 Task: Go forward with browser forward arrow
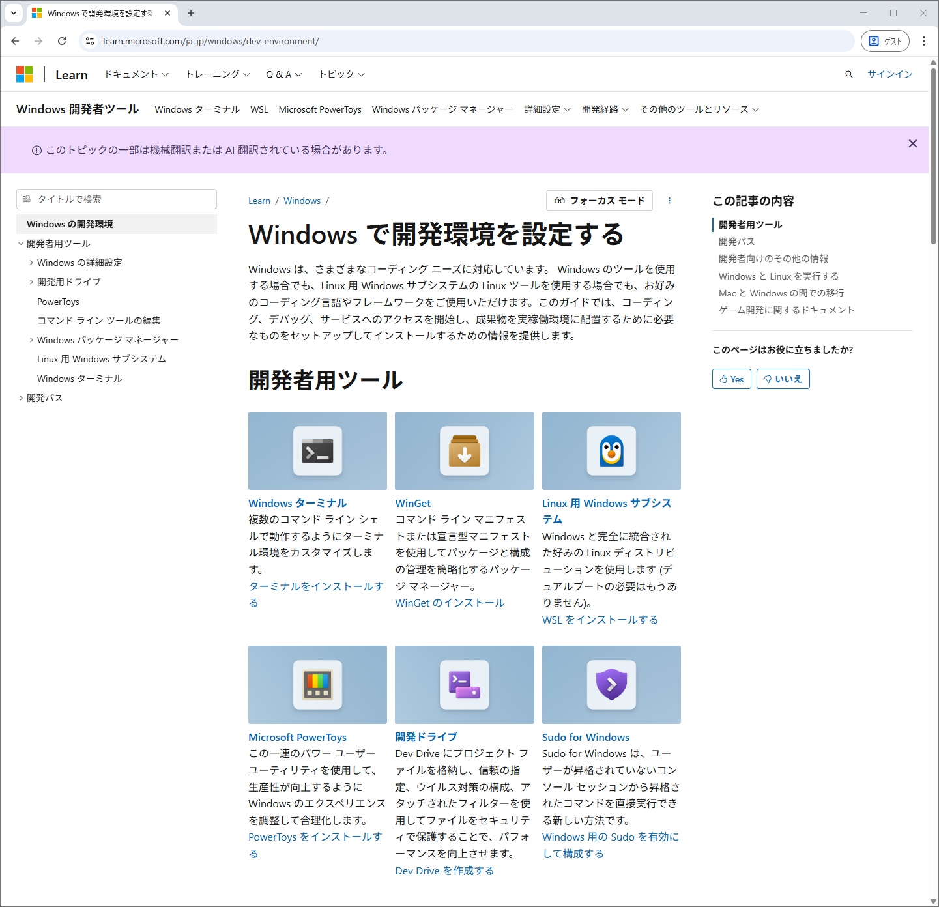pyautogui.click(x=38, y=41)
